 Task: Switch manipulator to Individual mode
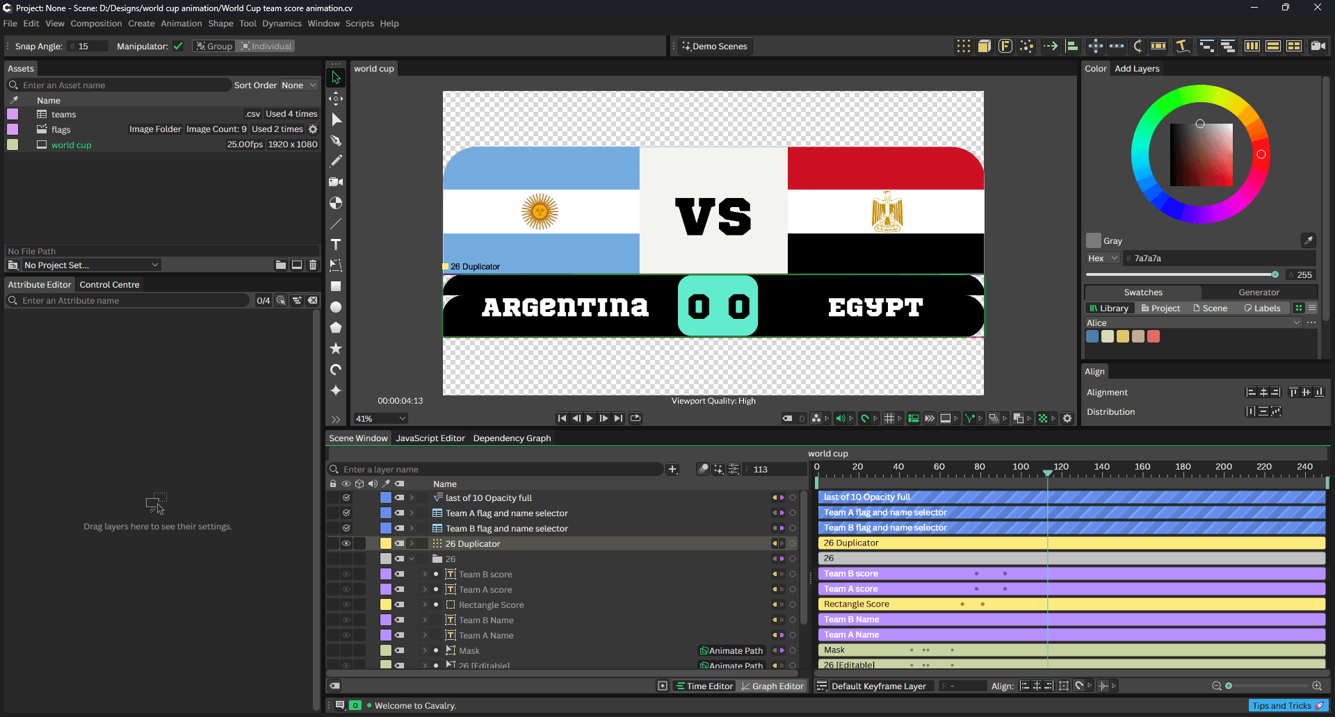point(266,46)
